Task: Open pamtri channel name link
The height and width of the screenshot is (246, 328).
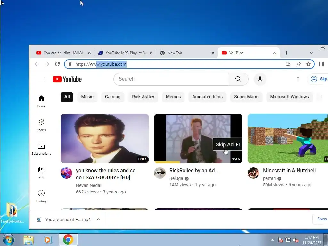Action: pyautogui.click(x=269, y=178)
